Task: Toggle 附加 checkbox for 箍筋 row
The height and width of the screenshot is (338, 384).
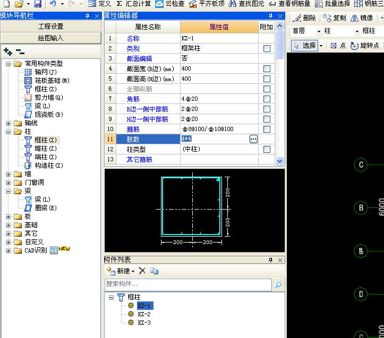Action: click(x=267, y=129)
